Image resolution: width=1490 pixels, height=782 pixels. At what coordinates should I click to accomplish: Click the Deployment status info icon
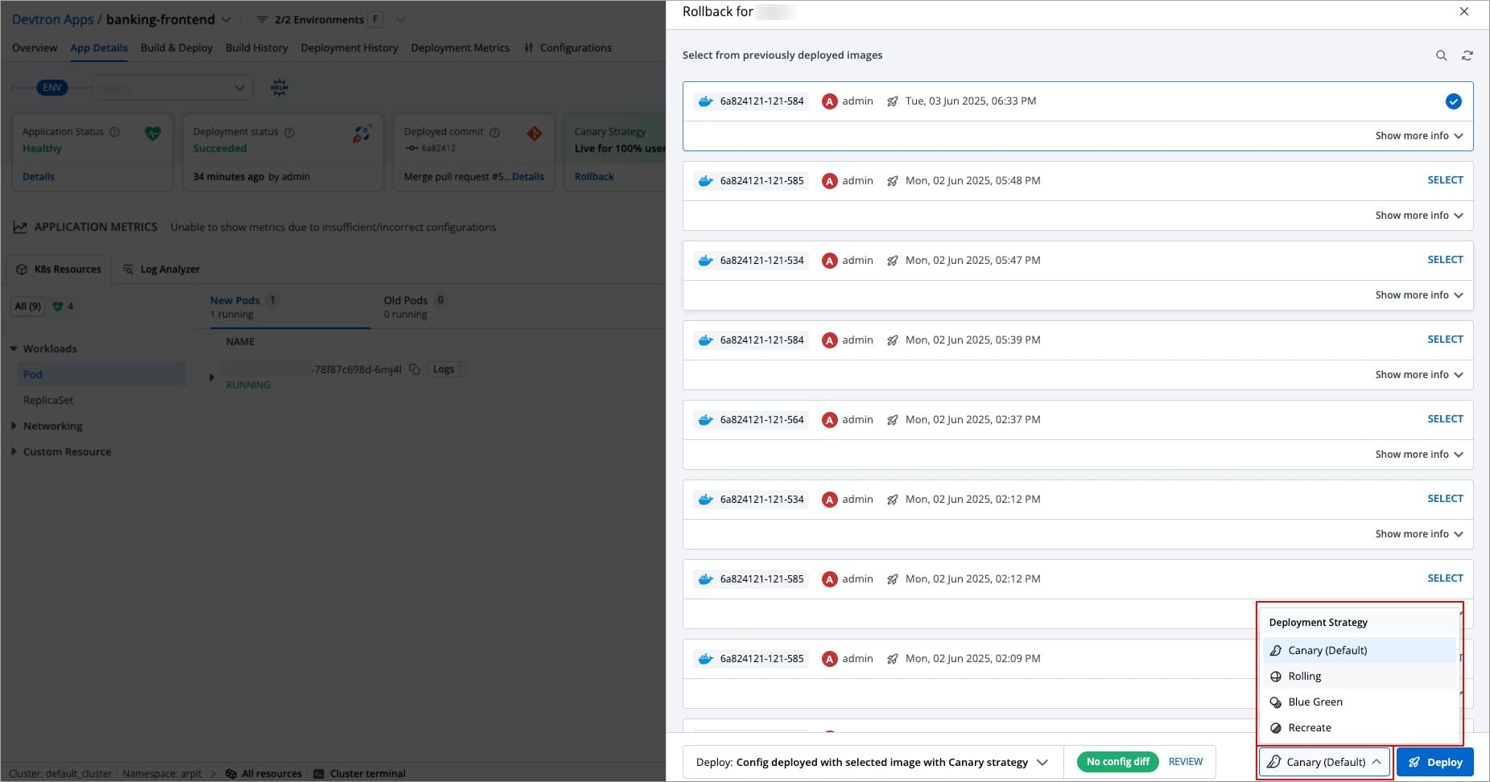point(290,132)
